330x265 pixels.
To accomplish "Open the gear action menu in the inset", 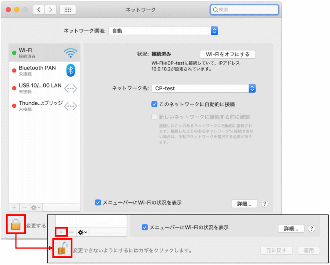I will tap(82, 232).
